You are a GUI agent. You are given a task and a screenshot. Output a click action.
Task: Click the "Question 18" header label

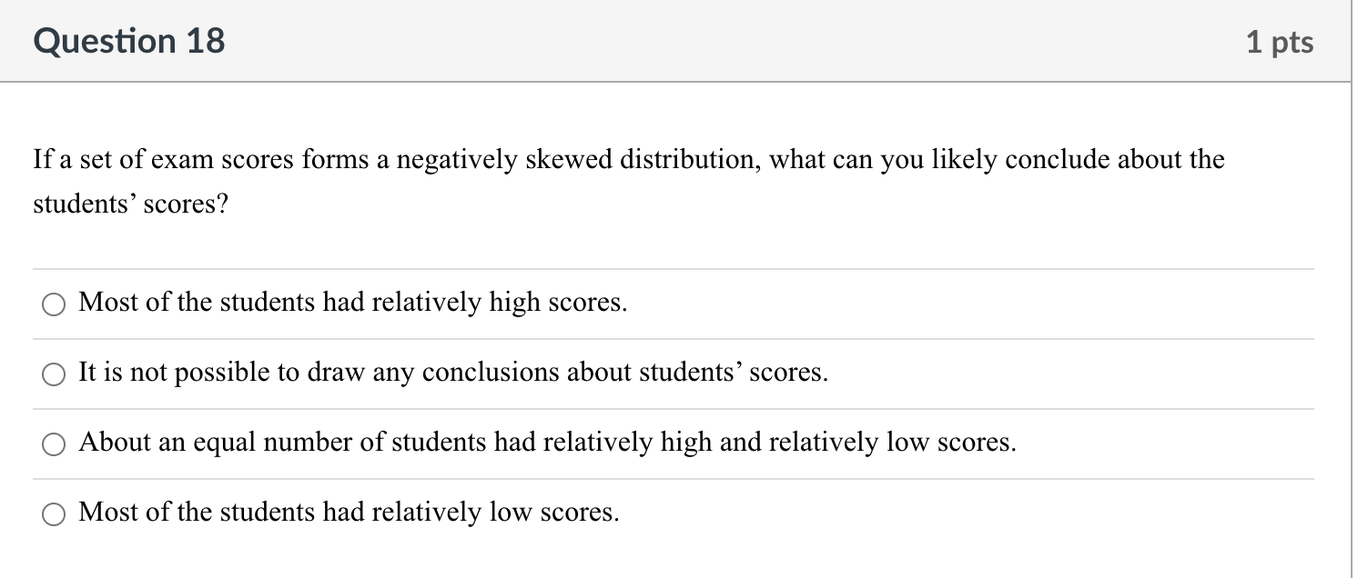pyautogui.click(x=128, y=40)
